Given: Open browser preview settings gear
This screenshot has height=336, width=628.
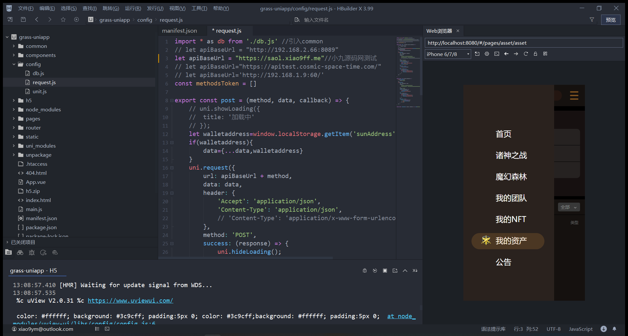Looking at the screenshot, I should point(487,54).
